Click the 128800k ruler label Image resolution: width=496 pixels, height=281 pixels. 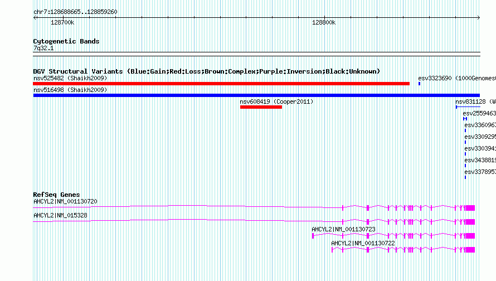(x=324, y=22)
